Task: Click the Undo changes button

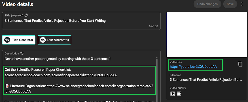Action: 207,4
